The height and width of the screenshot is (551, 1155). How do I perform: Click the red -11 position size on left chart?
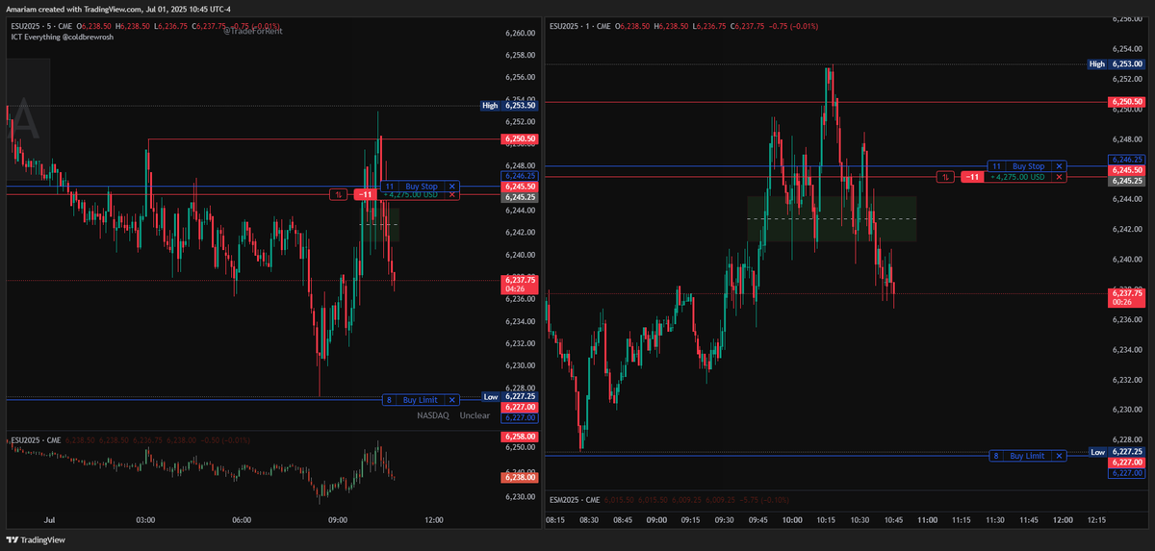365,195
